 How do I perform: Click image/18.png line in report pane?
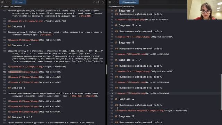35,112
